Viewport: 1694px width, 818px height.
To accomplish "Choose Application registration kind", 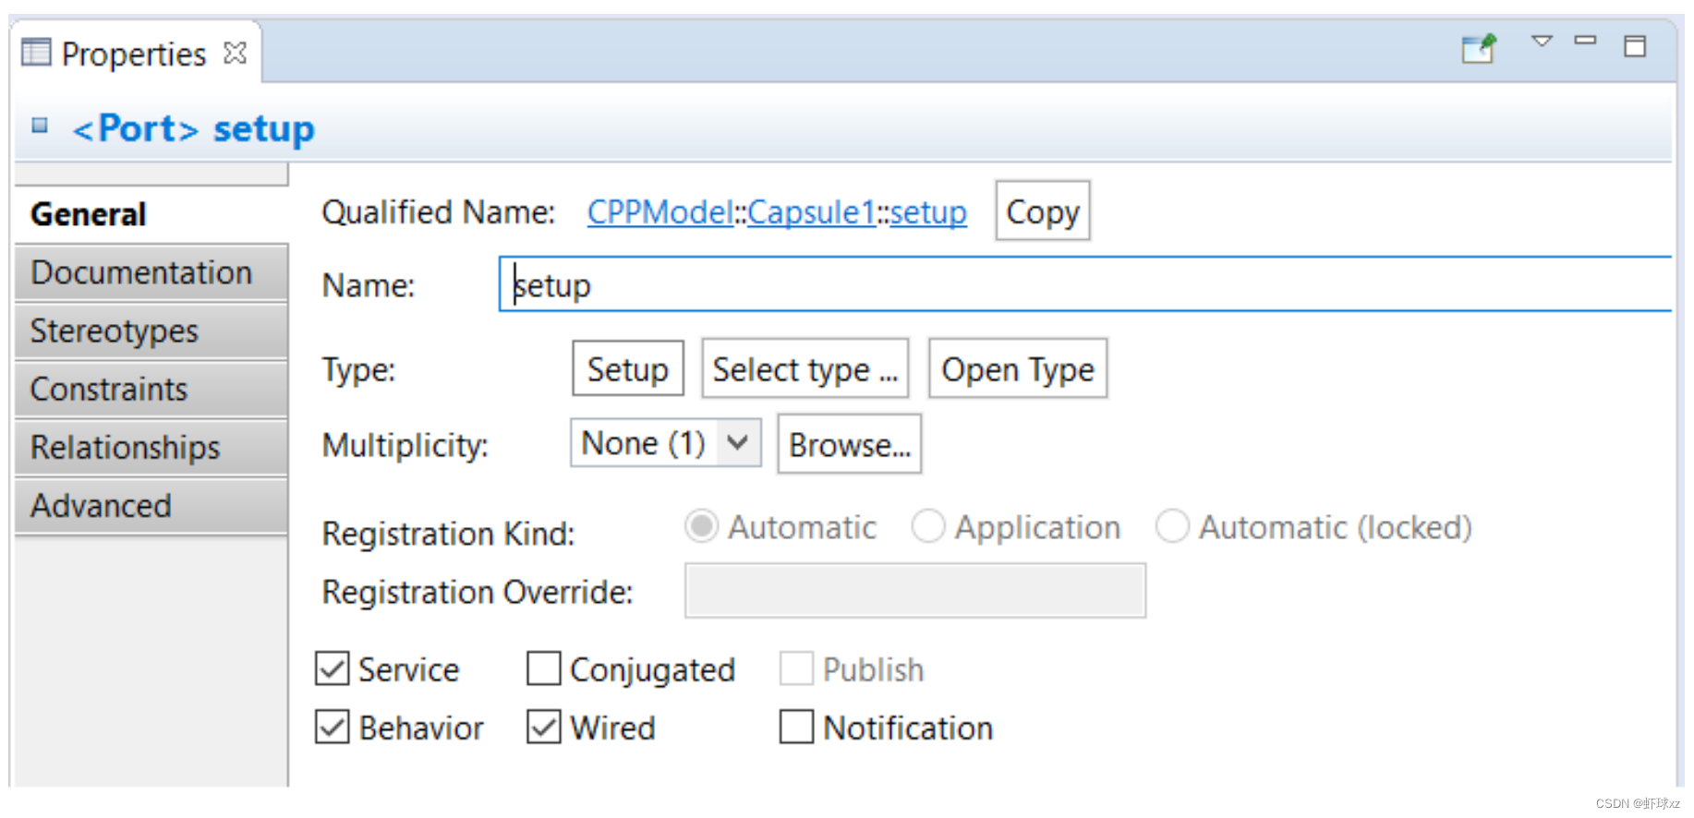I will tap(928, 527).
